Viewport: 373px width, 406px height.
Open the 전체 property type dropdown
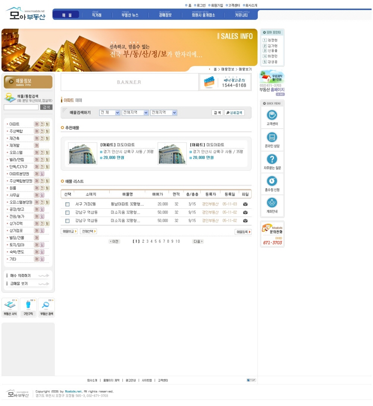110,113
